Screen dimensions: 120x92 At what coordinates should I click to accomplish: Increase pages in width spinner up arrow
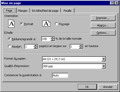35,45
